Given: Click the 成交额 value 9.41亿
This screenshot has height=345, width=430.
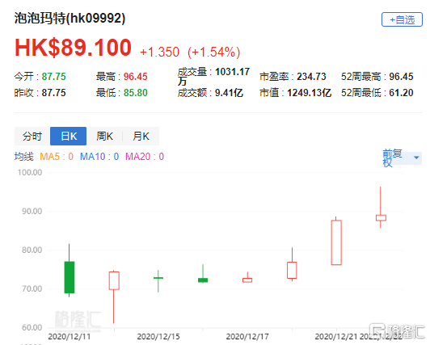Looking at the screenshot, I should tap(229, 93).
